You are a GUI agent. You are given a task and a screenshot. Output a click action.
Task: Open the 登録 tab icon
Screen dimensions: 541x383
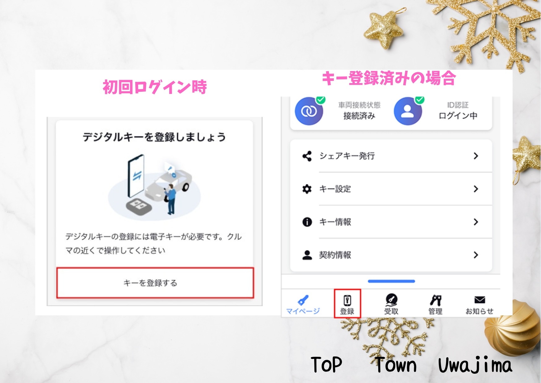[347, 300]
